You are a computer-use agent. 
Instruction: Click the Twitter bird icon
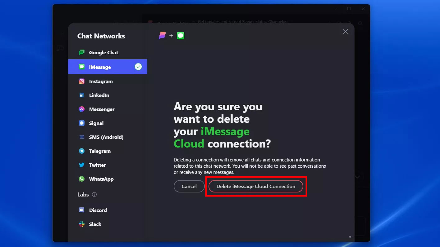(x=82, y=165)
